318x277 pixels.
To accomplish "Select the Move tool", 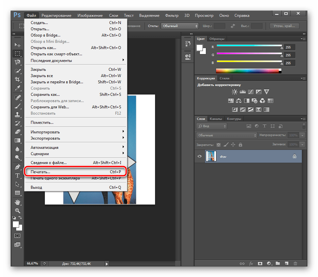I will pos(17,44).
